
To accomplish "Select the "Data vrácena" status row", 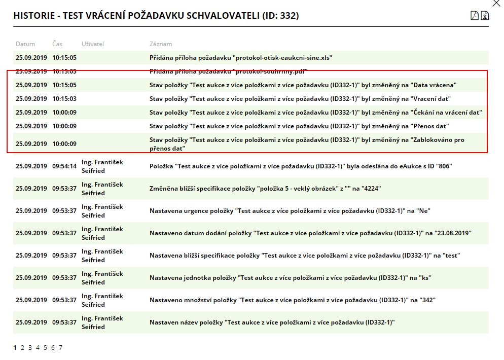I will pos(303,85).
